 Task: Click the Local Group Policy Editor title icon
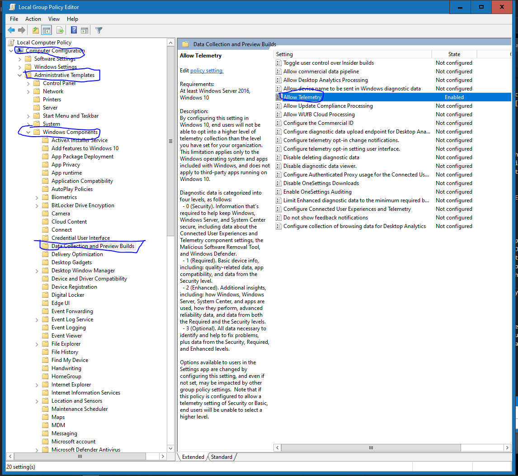(x=12, y=7)
